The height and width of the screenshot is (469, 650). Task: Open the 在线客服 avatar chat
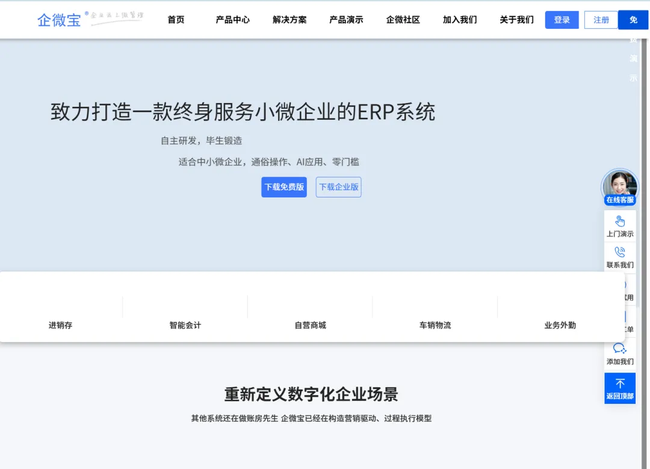[x=620, y=187]
